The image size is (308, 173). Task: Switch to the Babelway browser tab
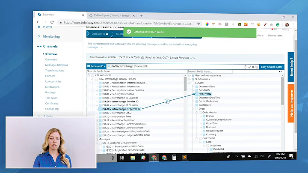60,15
